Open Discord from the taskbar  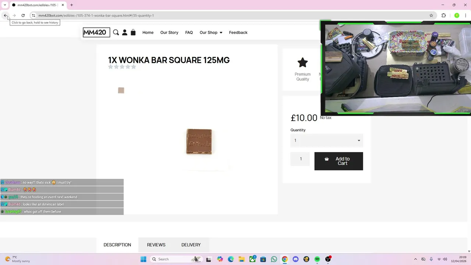(x=295, y=259)
